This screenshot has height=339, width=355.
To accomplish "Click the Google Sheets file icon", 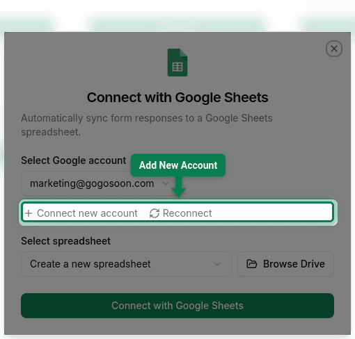I will 177,63.
